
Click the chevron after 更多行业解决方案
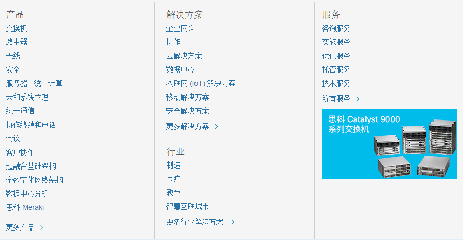[233, 222]
